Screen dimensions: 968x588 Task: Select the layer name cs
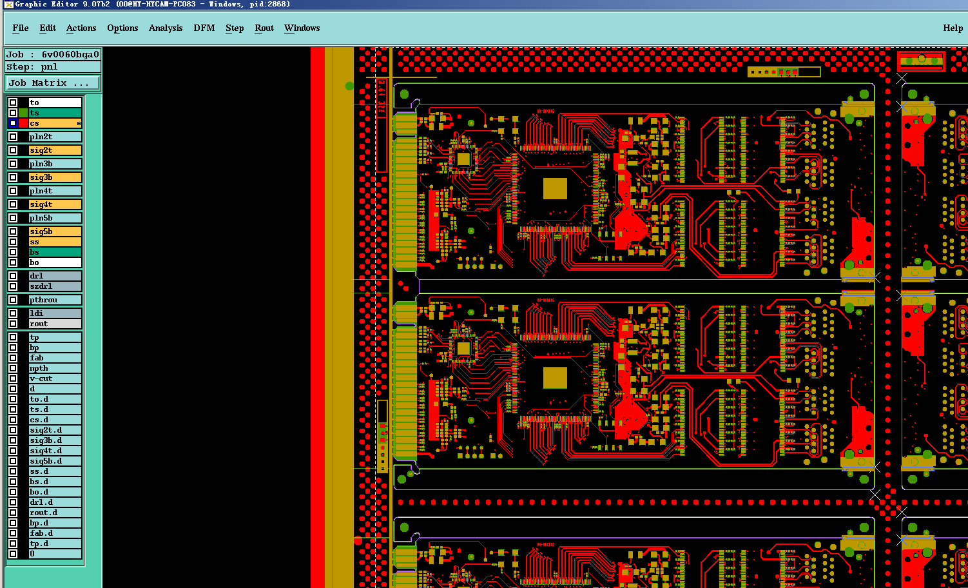point(55,123)
